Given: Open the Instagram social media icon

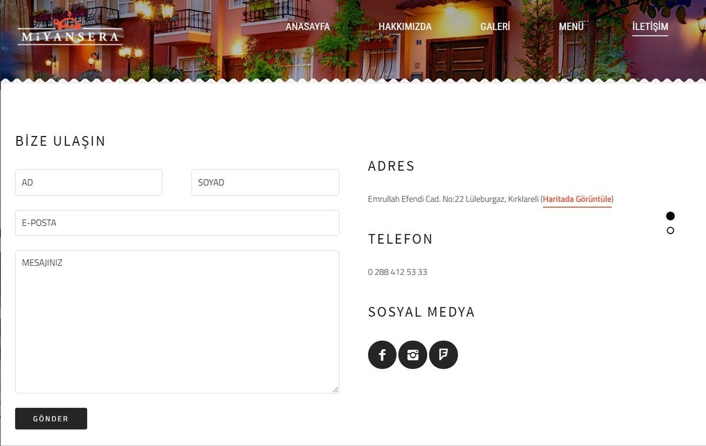Looking at the screenshot, I should click(413, 355).
